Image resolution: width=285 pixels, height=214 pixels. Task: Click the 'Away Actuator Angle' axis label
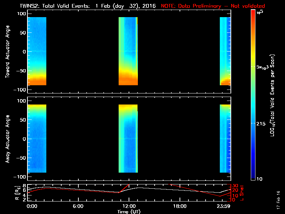tap(7, 139)
